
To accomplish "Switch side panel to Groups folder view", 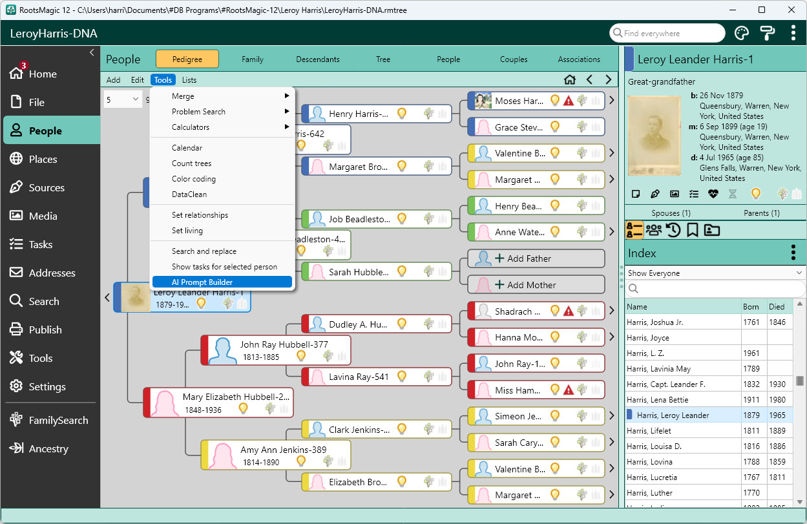I will 712,229.
